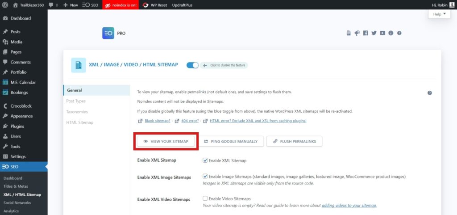Image resolution: width=457 pixels, height=215 pixels.
Task: Go to Dashboard in the sidebar
Action: (x=21, y=18)
